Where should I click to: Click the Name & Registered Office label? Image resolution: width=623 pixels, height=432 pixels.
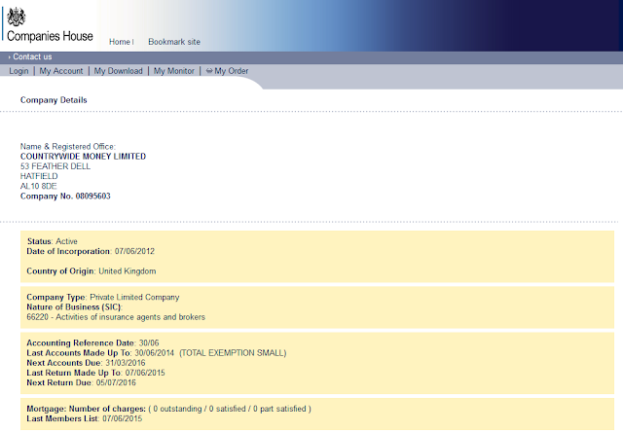[x=68, y=147]
